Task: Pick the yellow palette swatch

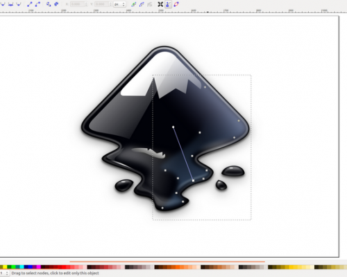Action: click(x=5, y=267)
